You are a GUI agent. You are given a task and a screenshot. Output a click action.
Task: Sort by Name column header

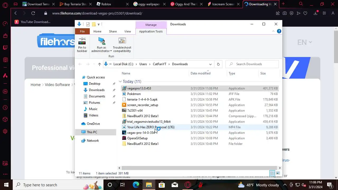coord(126,73)
